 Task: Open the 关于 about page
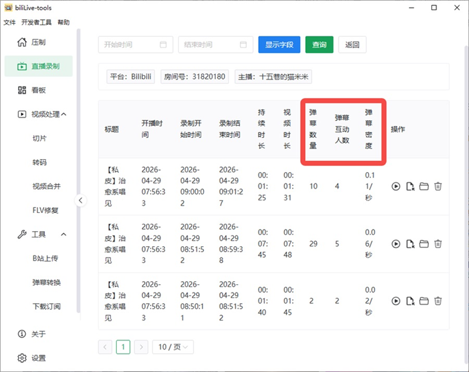point(39,334)
